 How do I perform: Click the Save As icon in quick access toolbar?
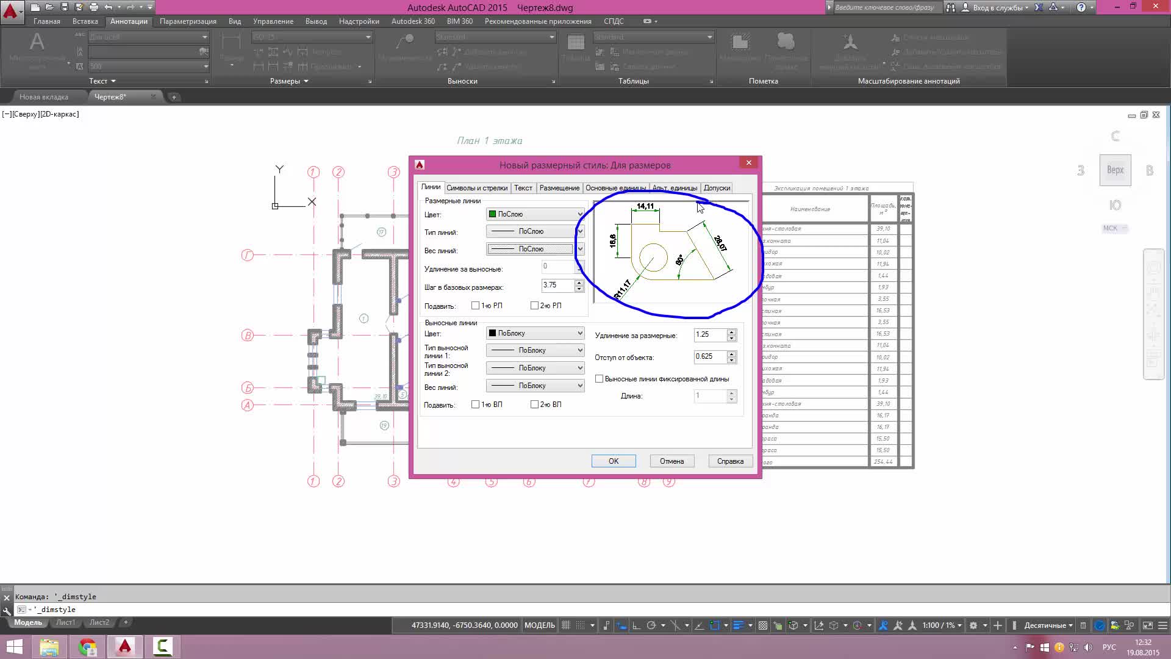coord(79,7)
